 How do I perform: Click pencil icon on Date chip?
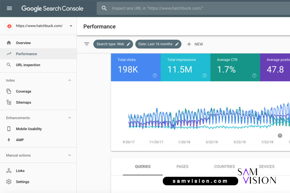177,44
